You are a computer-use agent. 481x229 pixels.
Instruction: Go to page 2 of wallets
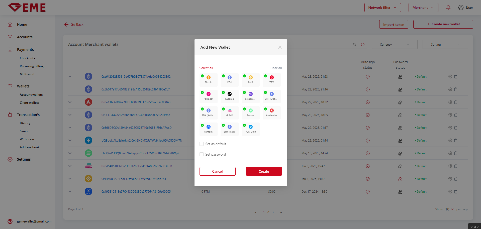pyautogui.click(x=268, y=212)
